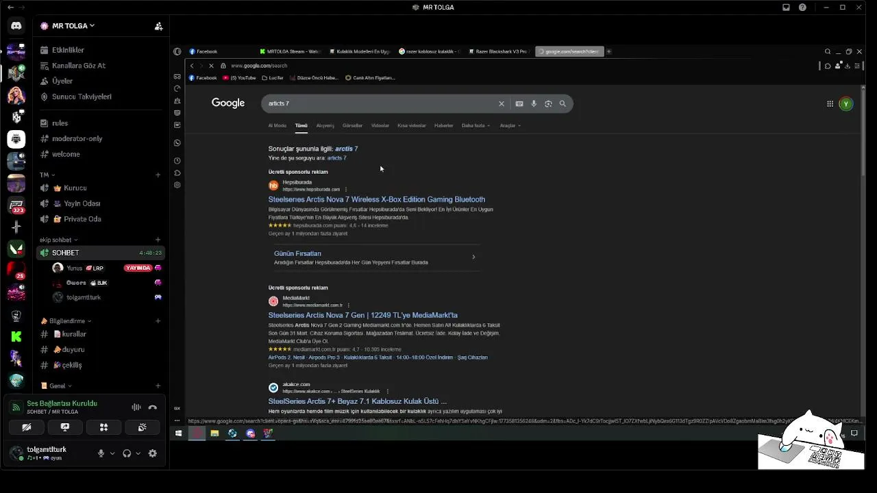
Task: Collapse the TM channel category
Action: coord(47,175)
